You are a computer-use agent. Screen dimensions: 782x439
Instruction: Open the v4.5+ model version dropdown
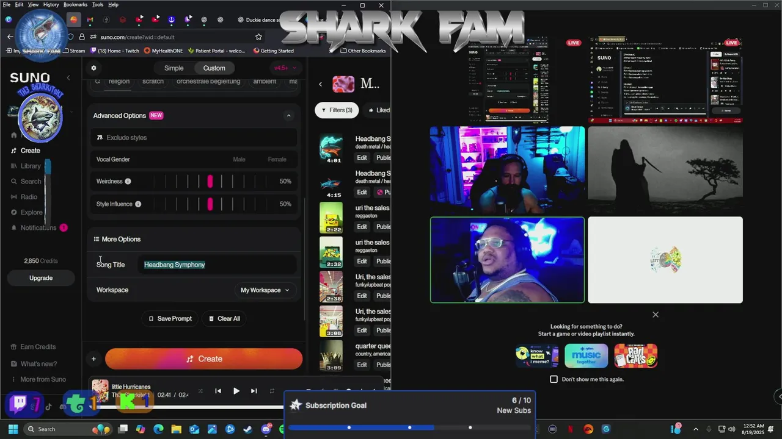[285, 68]
